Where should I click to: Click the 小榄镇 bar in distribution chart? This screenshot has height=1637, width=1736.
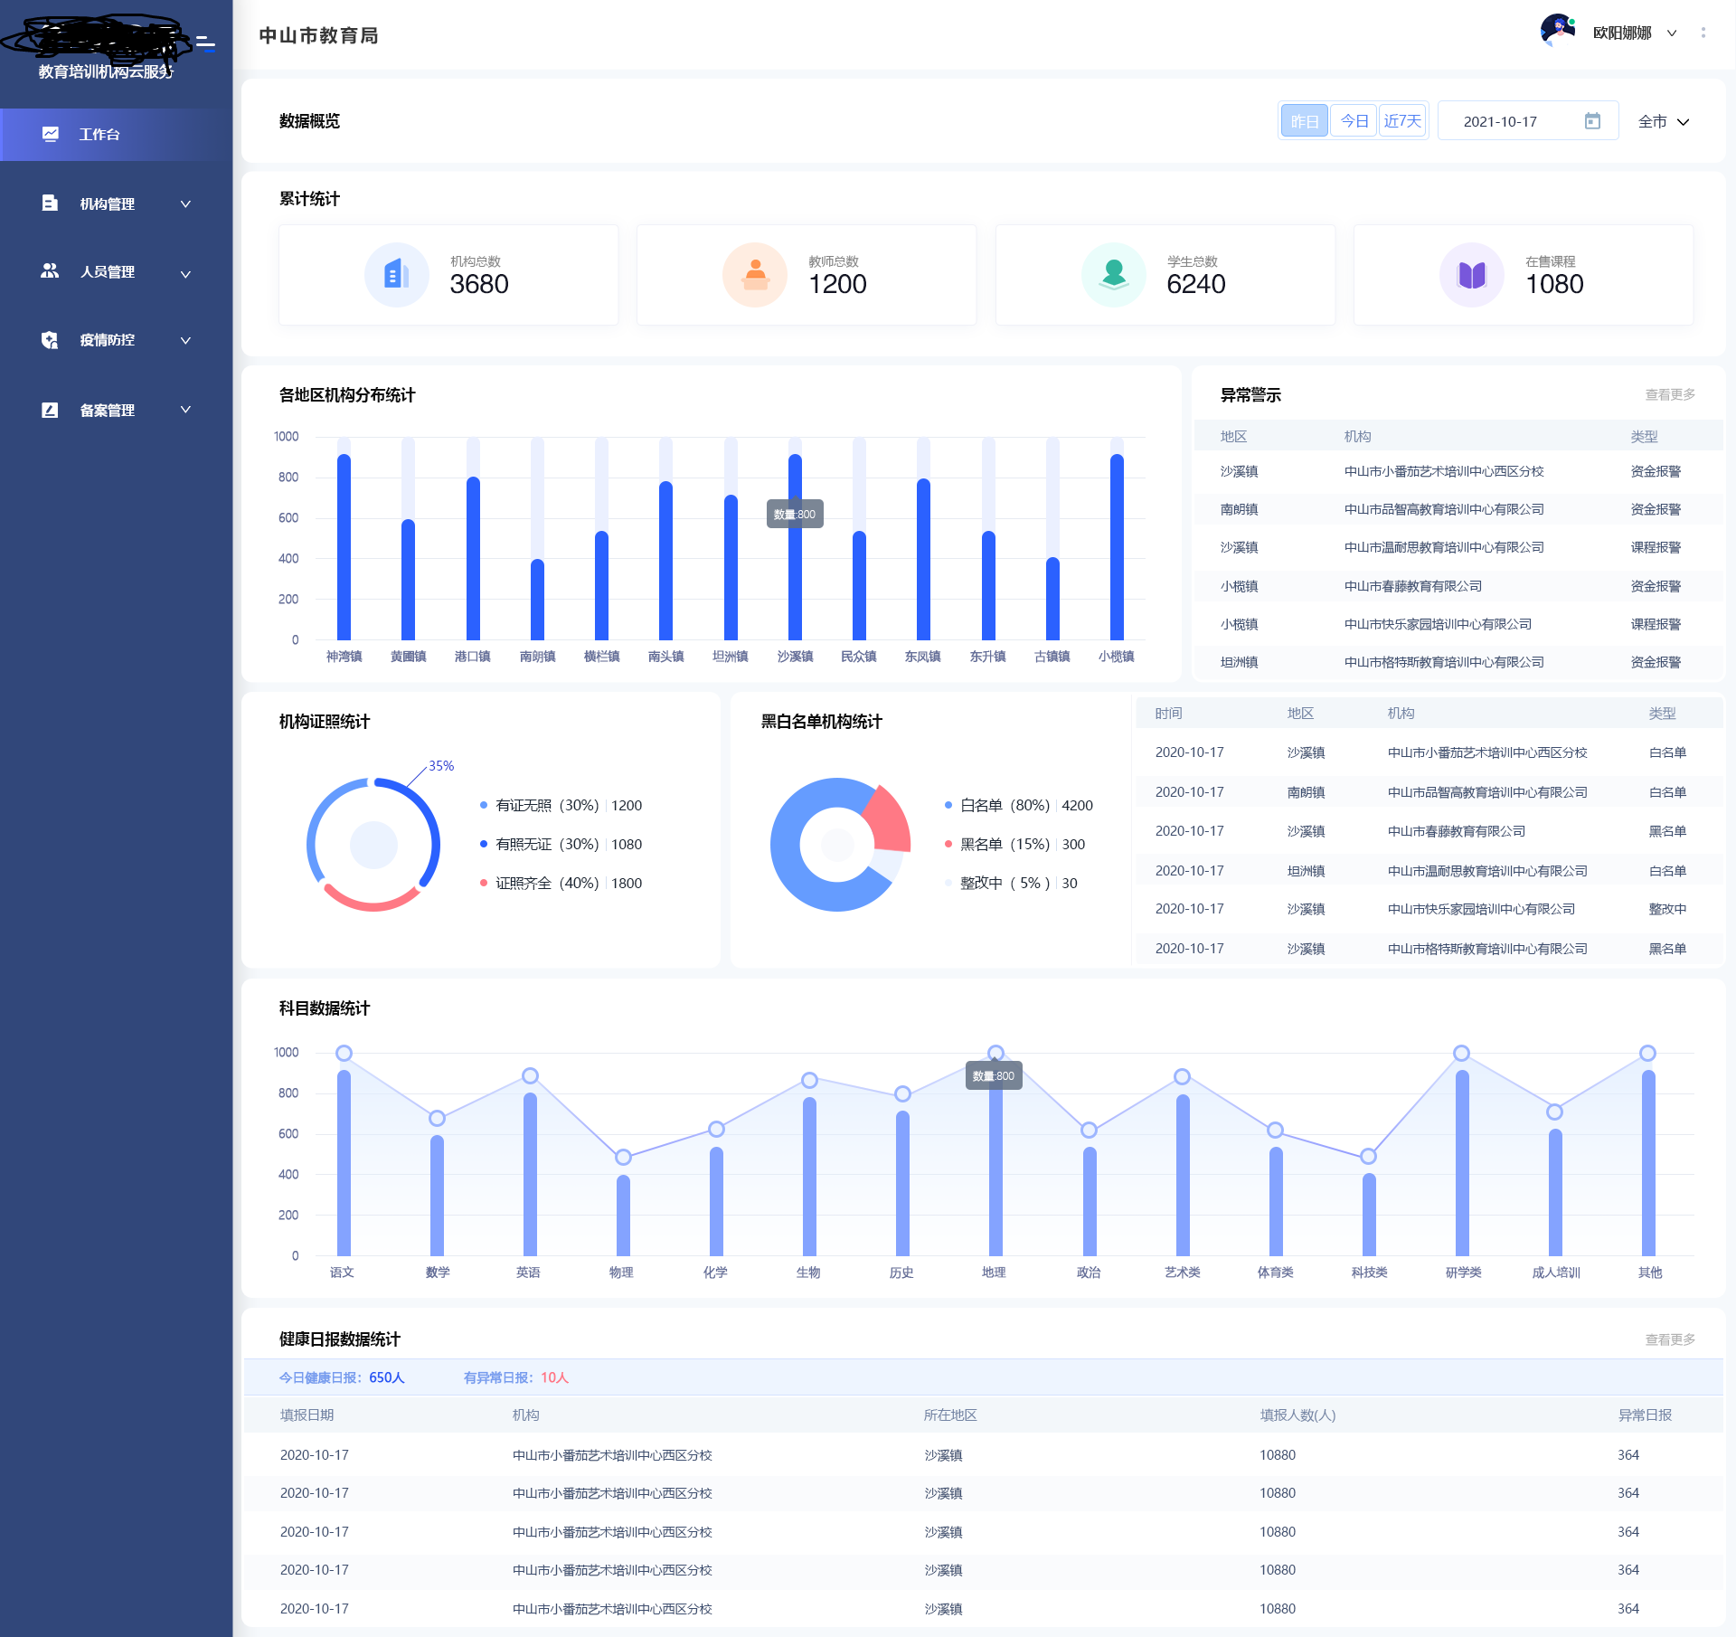pyautogui.click(x=1117, y=547)
